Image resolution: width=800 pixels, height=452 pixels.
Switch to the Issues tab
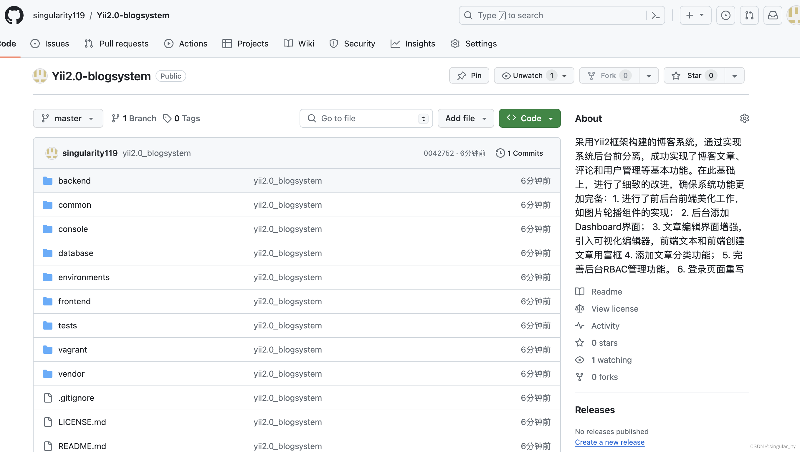(x=50, y=44)
